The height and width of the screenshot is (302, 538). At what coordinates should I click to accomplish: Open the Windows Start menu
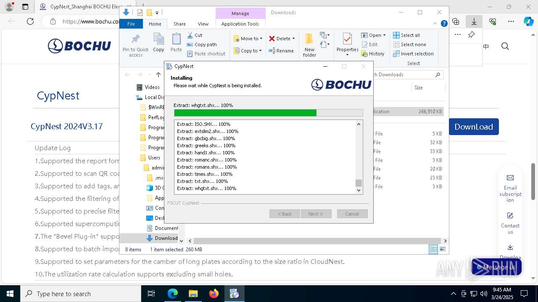tap(10, 294)
